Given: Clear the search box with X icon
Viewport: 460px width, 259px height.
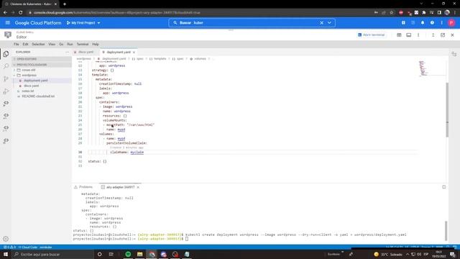Looking at the screenshot, I should coord(321,22).
